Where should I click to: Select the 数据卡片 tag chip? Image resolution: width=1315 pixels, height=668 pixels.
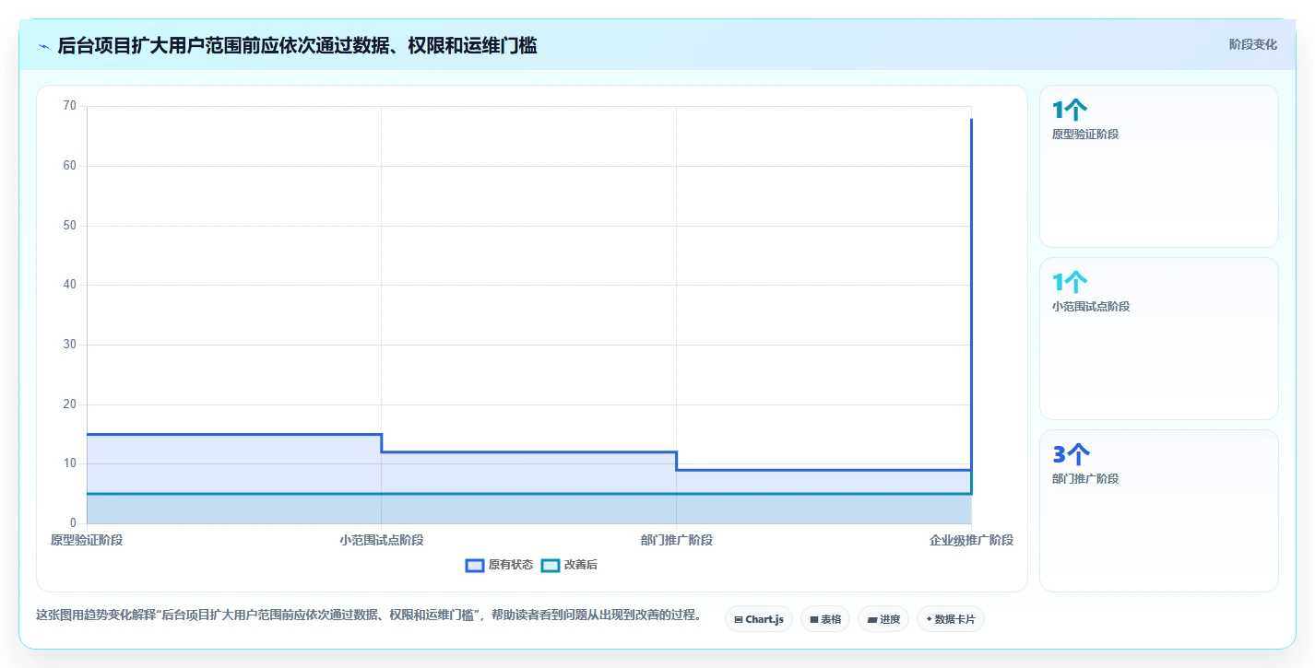951,619
